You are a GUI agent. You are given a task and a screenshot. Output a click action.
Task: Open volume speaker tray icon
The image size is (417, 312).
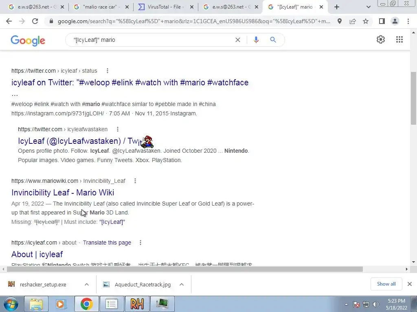(376, 304)
